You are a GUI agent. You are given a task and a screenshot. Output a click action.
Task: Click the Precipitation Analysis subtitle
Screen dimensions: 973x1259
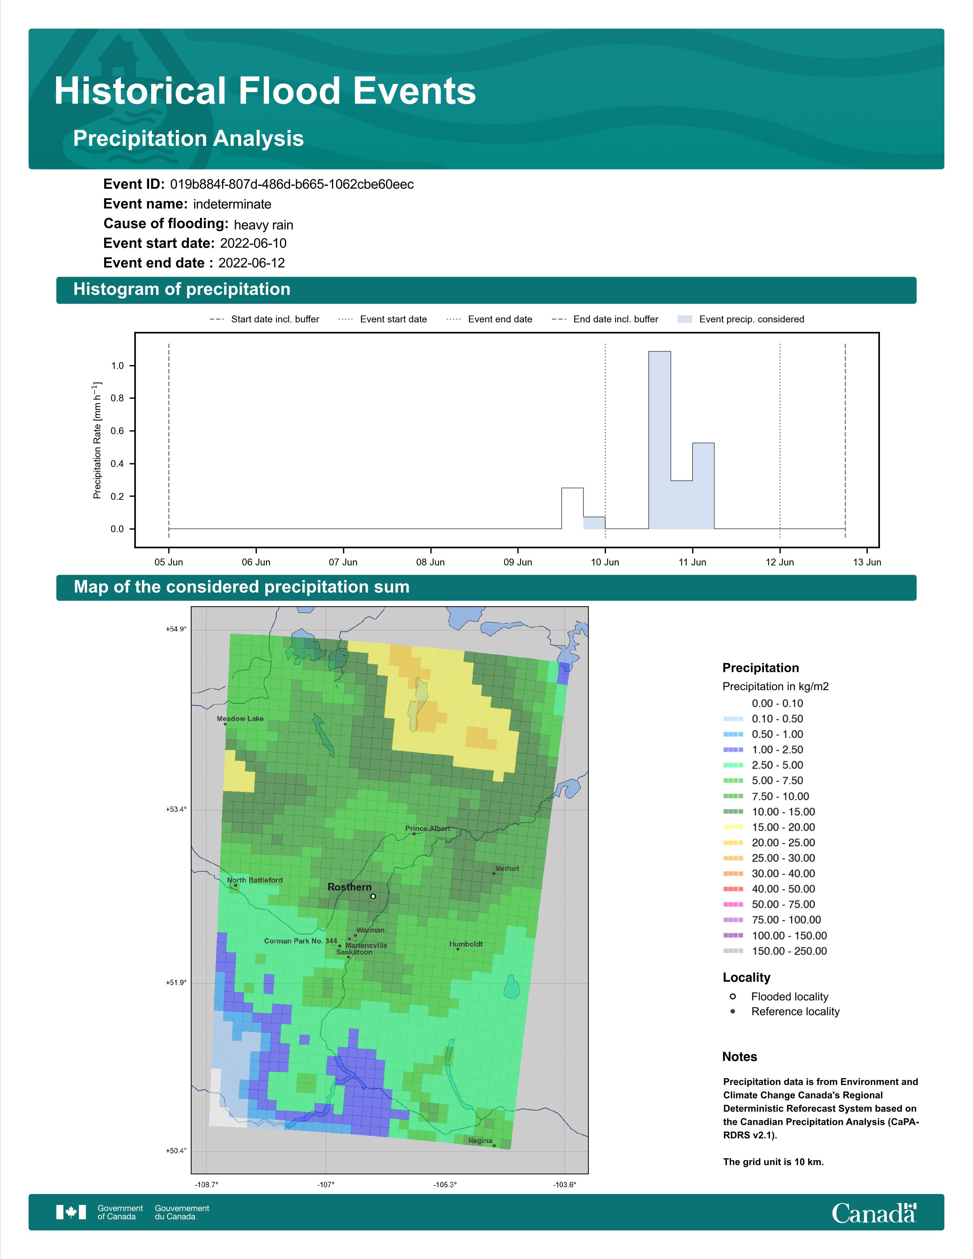[x=188, y=138]
